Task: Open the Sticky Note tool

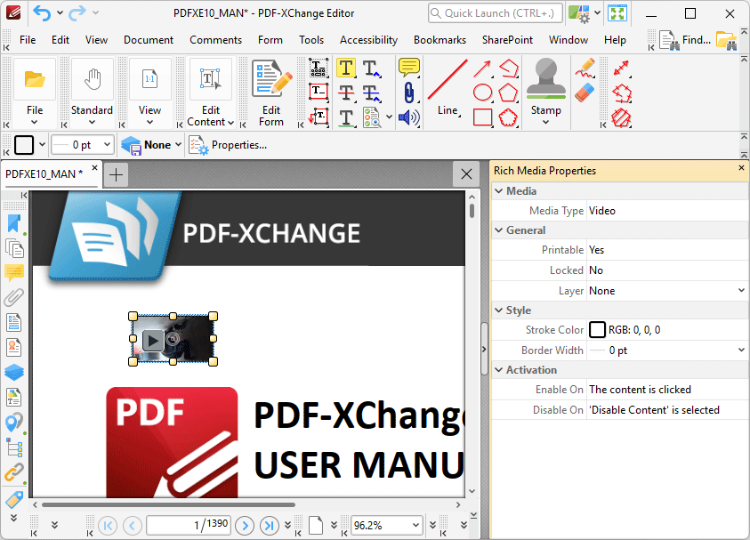Action: [x=407, y=68]
